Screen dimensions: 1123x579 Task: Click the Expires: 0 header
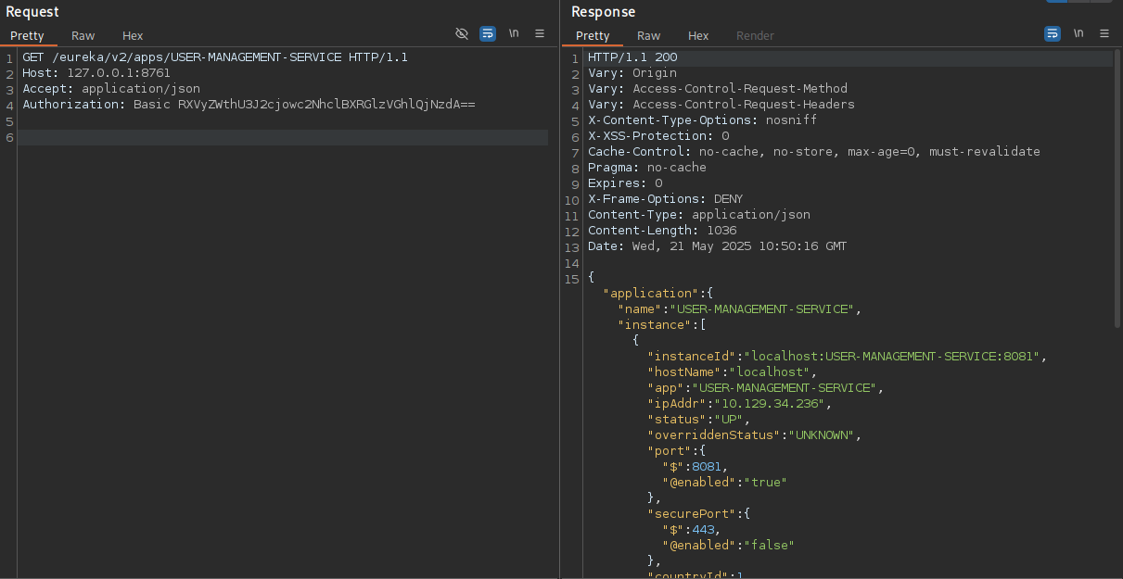coord(625,183)
